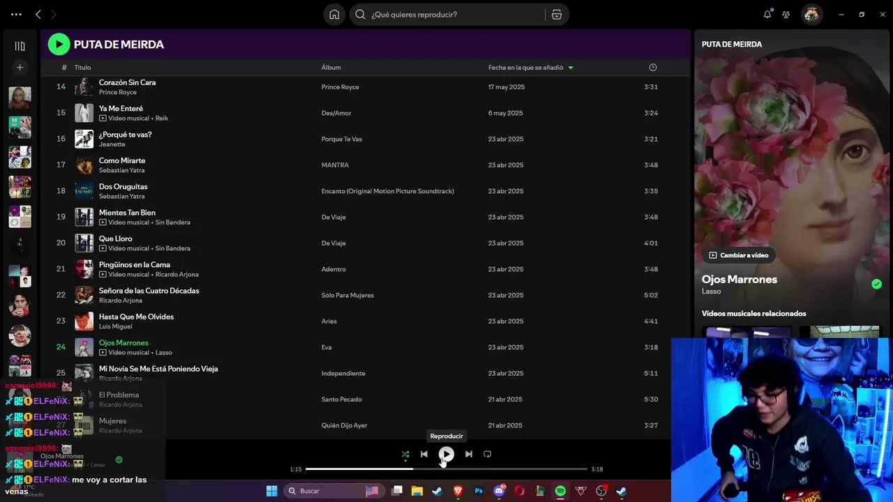Select track 'Como Mirarte'
The width and height of the screenshot is (893, 502).
122,160
